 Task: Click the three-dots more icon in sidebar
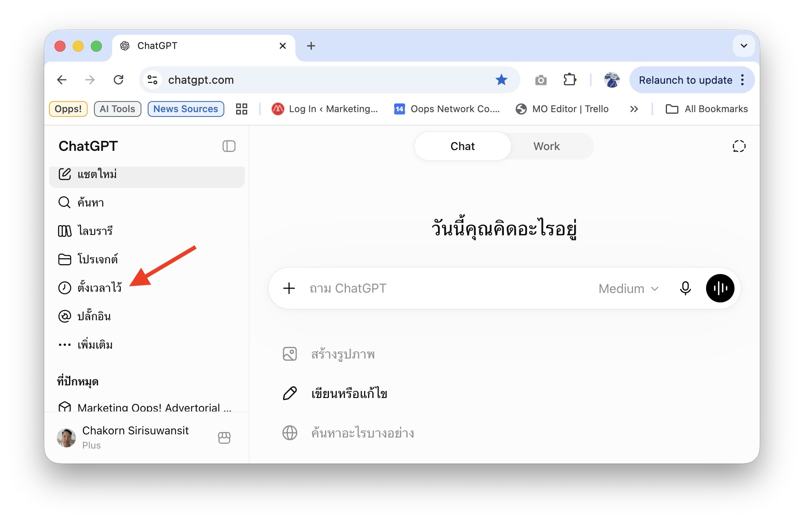(65, 345)
